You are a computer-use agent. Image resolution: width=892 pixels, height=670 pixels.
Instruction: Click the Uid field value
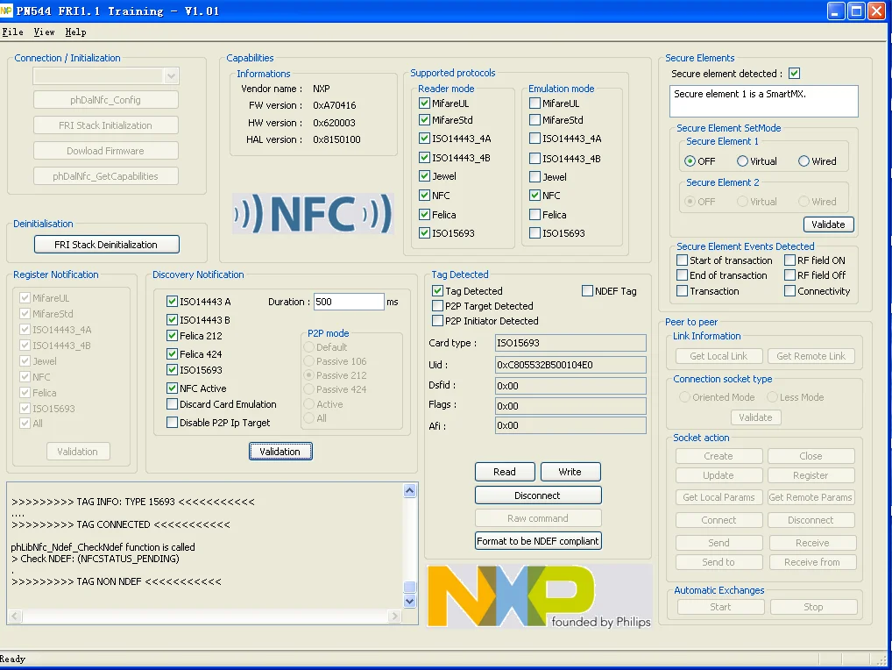[570, 365]
